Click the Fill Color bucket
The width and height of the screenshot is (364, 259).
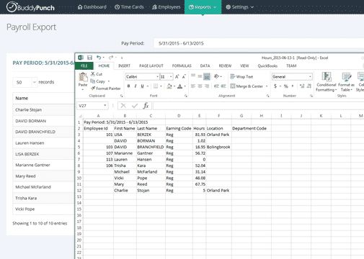(169, 86)
